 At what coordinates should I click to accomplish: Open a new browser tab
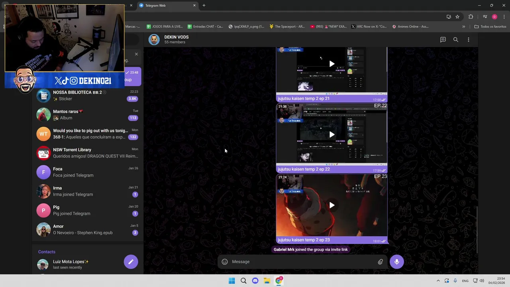click(x=204, y=6)
